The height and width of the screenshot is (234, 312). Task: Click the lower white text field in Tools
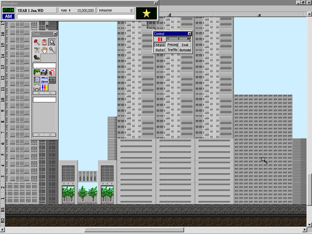tap(44, 100)
